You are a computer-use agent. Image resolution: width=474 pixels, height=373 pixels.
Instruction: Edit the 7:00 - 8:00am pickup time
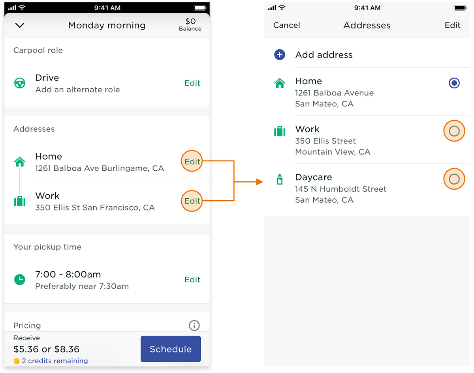(192, 280)
